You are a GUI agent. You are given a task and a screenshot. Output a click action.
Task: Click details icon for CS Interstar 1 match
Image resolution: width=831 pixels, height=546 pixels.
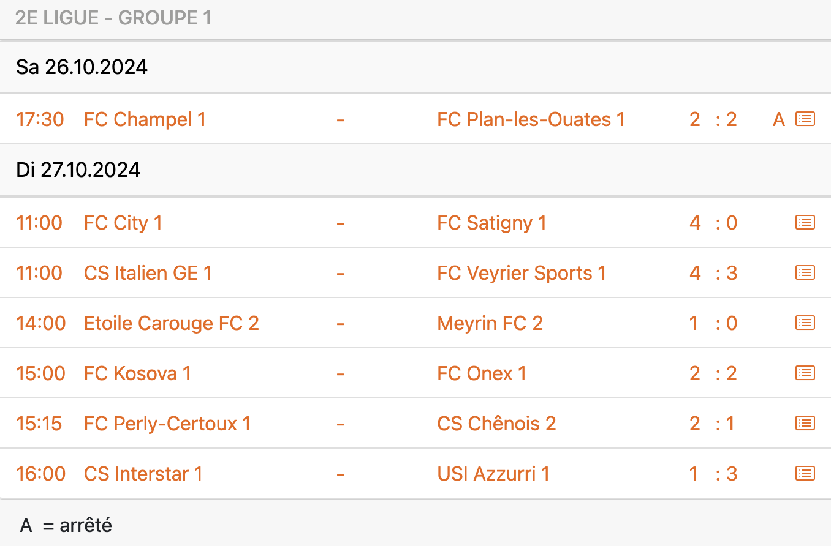click(x=805, y=474)
